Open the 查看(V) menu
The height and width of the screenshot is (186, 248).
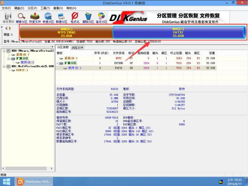click(58, 8)
